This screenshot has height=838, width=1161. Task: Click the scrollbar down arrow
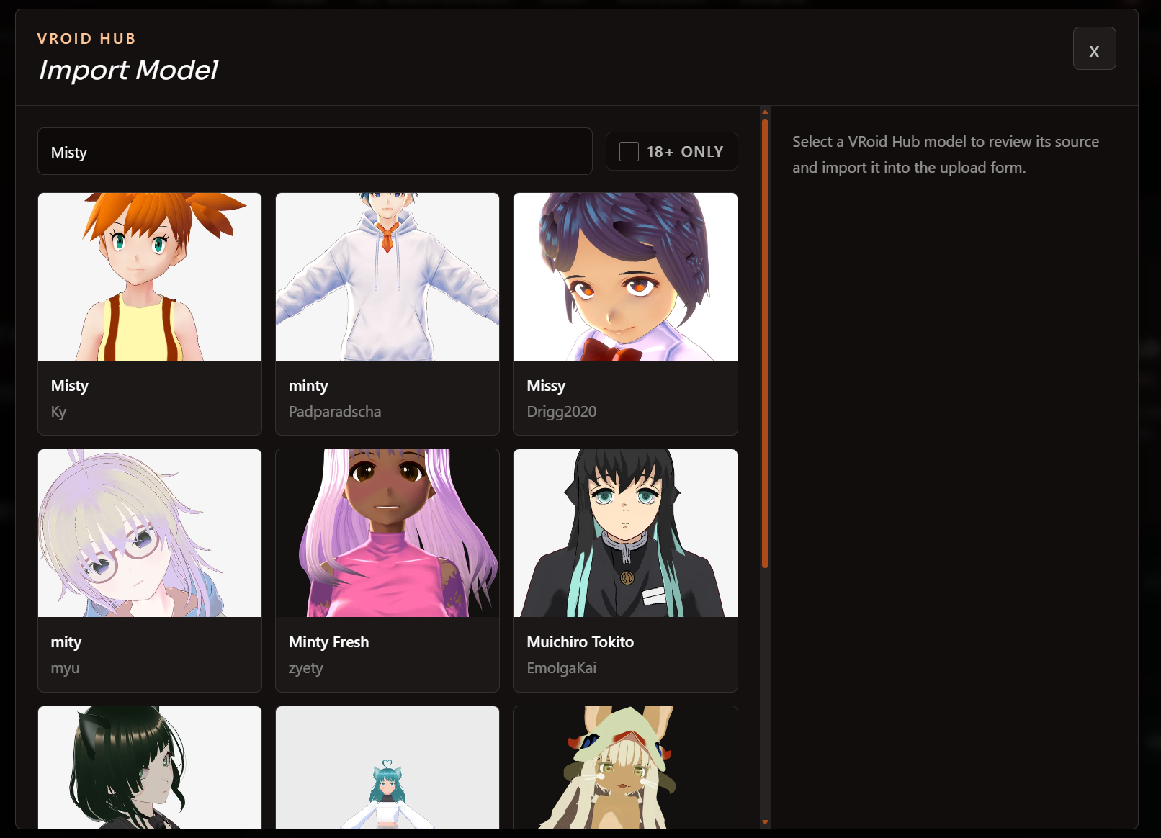(765, 822)
